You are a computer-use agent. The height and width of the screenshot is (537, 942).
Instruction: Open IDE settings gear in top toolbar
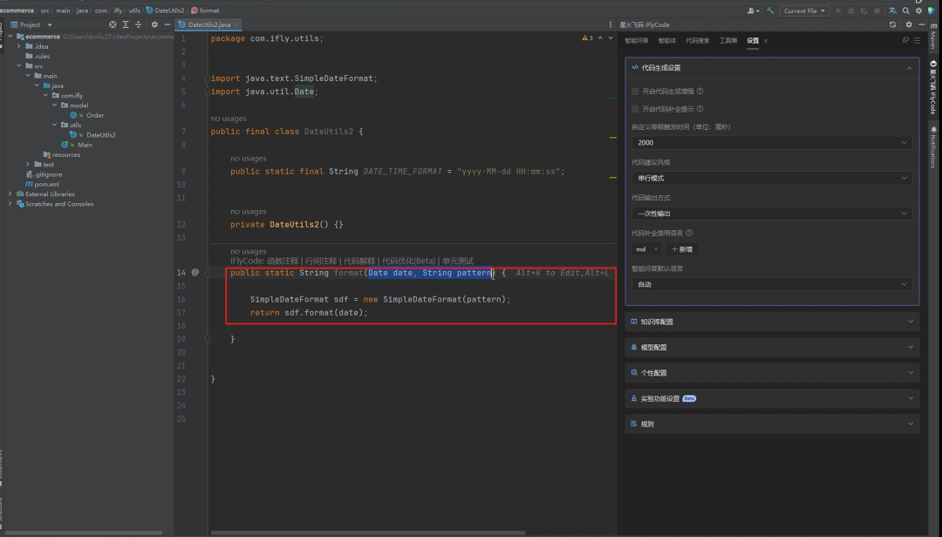(x=918, y=10)
